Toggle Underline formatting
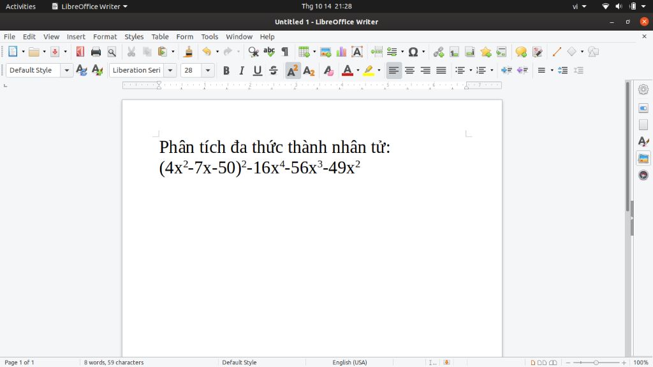The height and width of the screenshot is (367, 653). point(258,70)
